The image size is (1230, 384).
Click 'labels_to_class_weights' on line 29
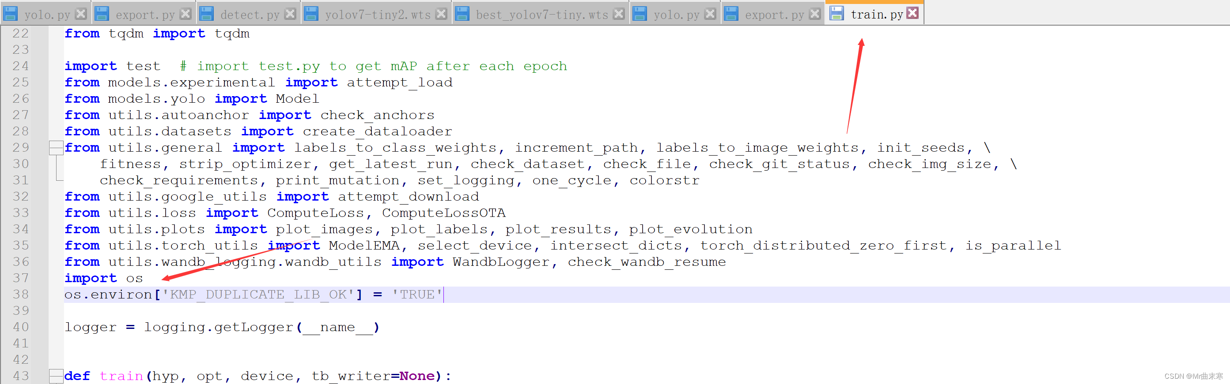[395, 148]
